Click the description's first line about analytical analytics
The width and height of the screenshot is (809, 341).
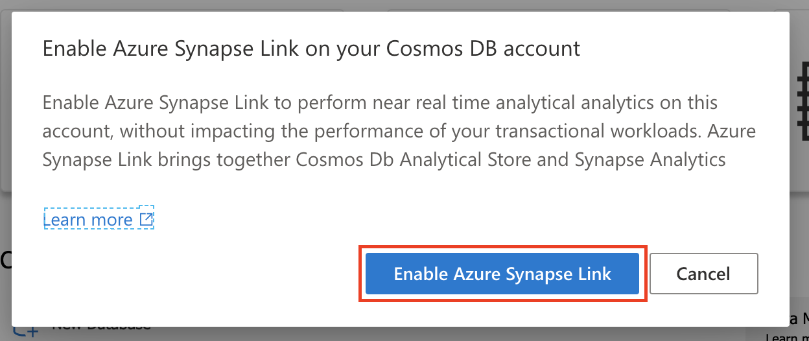tap(380, 103)
